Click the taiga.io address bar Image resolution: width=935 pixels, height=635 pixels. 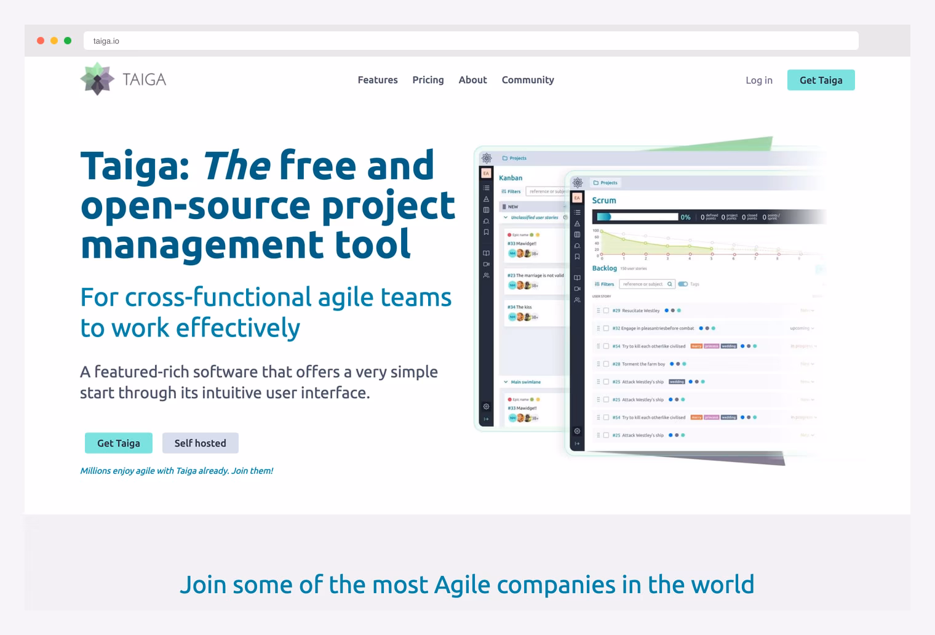pyautogui.click(x=471, y=41)
